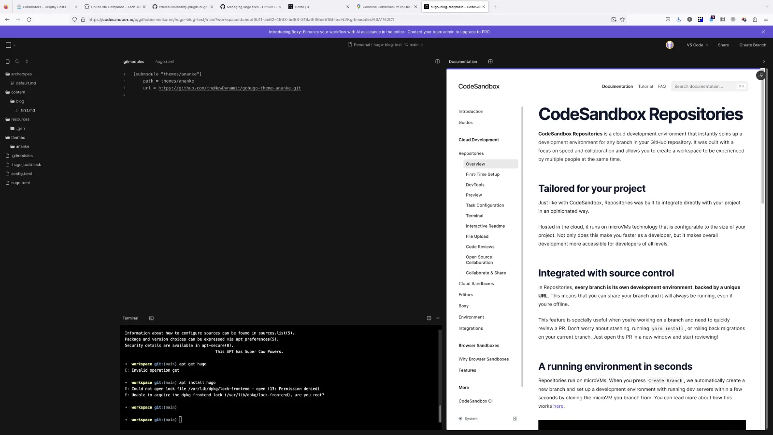Go back to the previous browser page
The image size is (773, 435).
click(7, 19)
